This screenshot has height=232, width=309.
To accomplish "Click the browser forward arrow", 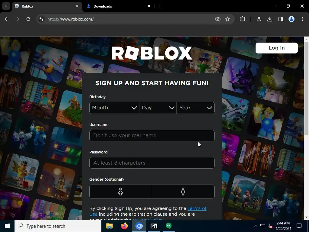I will click(18, 19).
